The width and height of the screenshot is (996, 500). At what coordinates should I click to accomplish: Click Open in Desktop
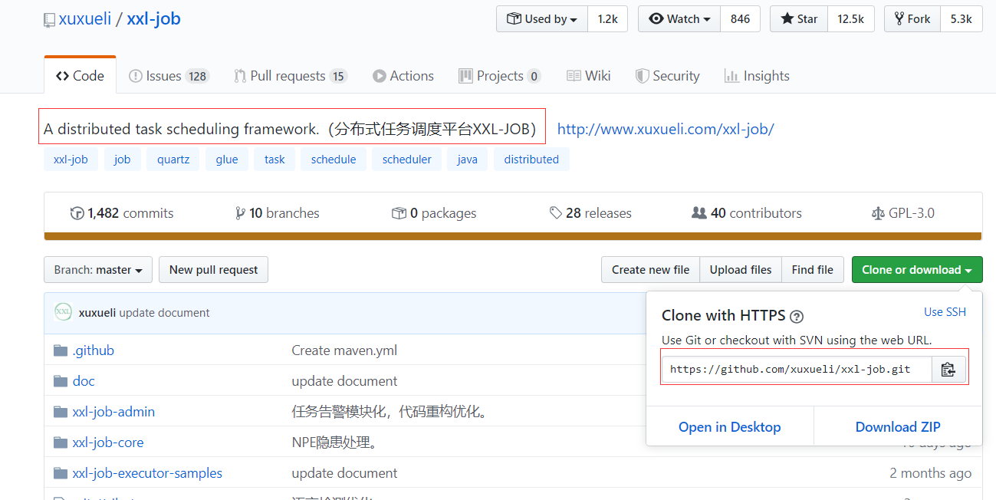pos(729,427)
